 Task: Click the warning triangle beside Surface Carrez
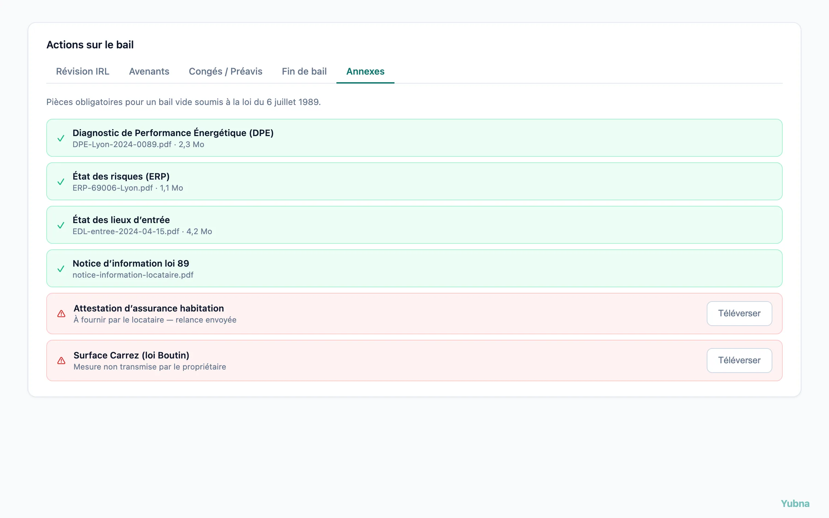[x=61, y=361]
